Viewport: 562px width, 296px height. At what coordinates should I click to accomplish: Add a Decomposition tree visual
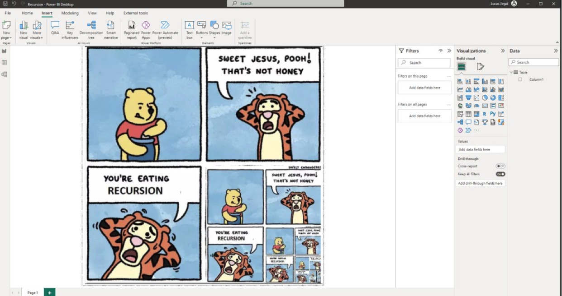tap(91, 28)
